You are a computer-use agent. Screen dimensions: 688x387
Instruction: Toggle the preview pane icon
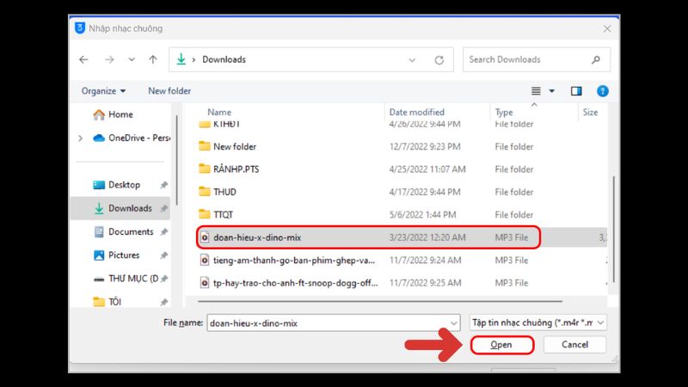[576, 90]
